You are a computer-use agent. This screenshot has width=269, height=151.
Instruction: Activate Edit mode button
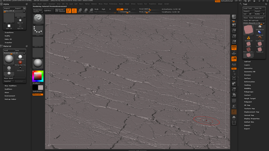(68, 11)
